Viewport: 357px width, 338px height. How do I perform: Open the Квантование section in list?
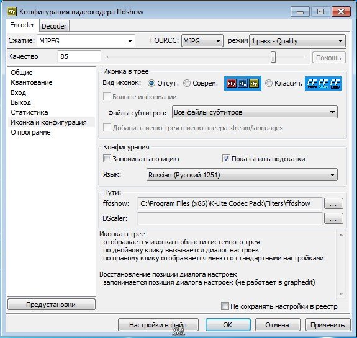[x=32, y=82]
